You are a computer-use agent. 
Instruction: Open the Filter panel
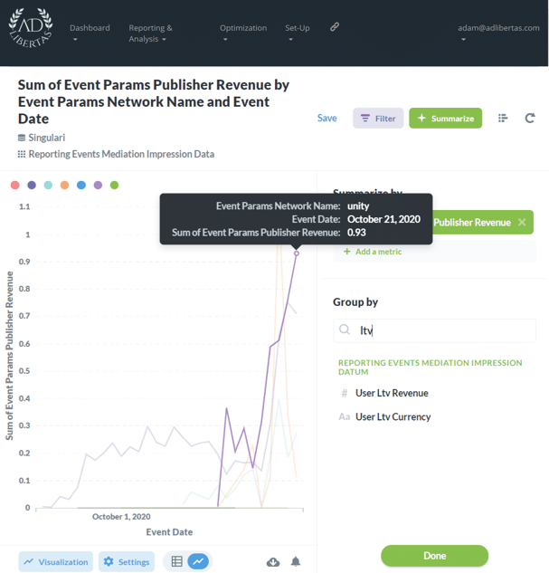click(378, 118)
